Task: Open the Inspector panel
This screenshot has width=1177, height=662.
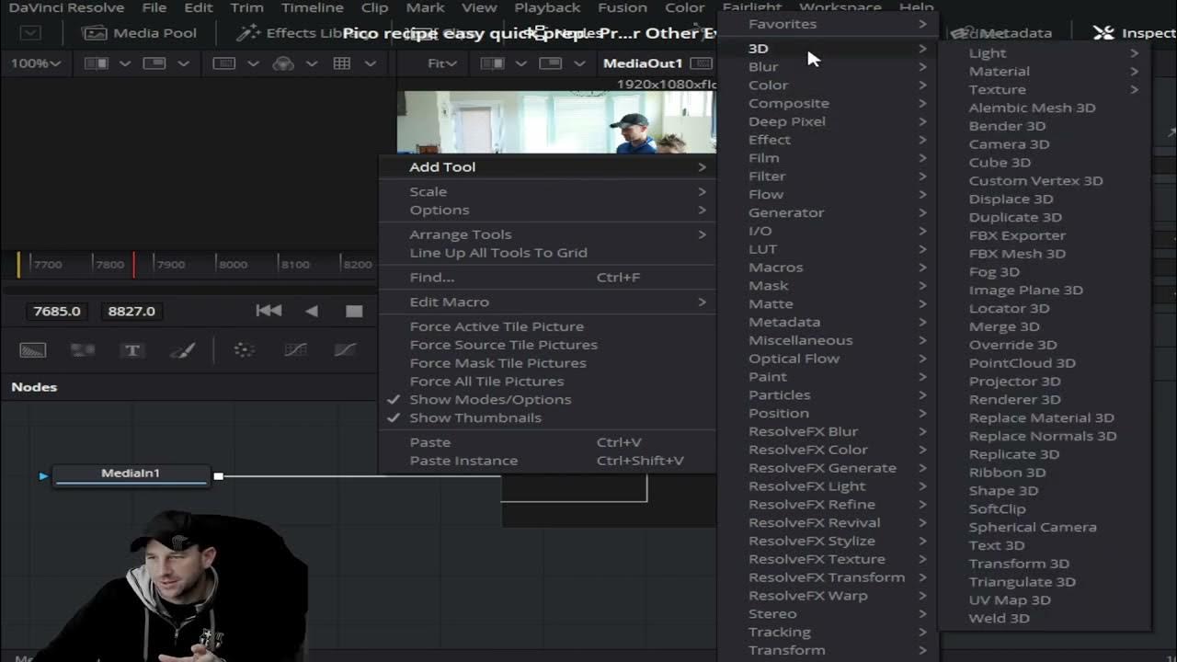Action: pyautogui.click(x=1134, y=33)
